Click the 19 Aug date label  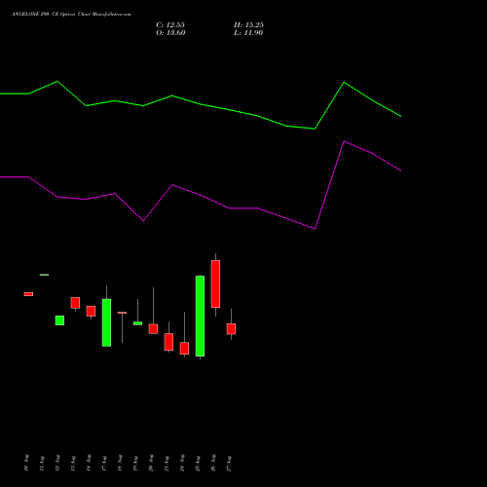(x=135, y=463)
